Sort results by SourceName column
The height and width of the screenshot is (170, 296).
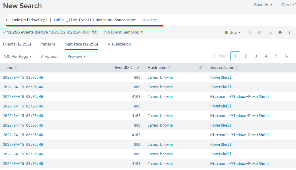(x=224, y=68)
